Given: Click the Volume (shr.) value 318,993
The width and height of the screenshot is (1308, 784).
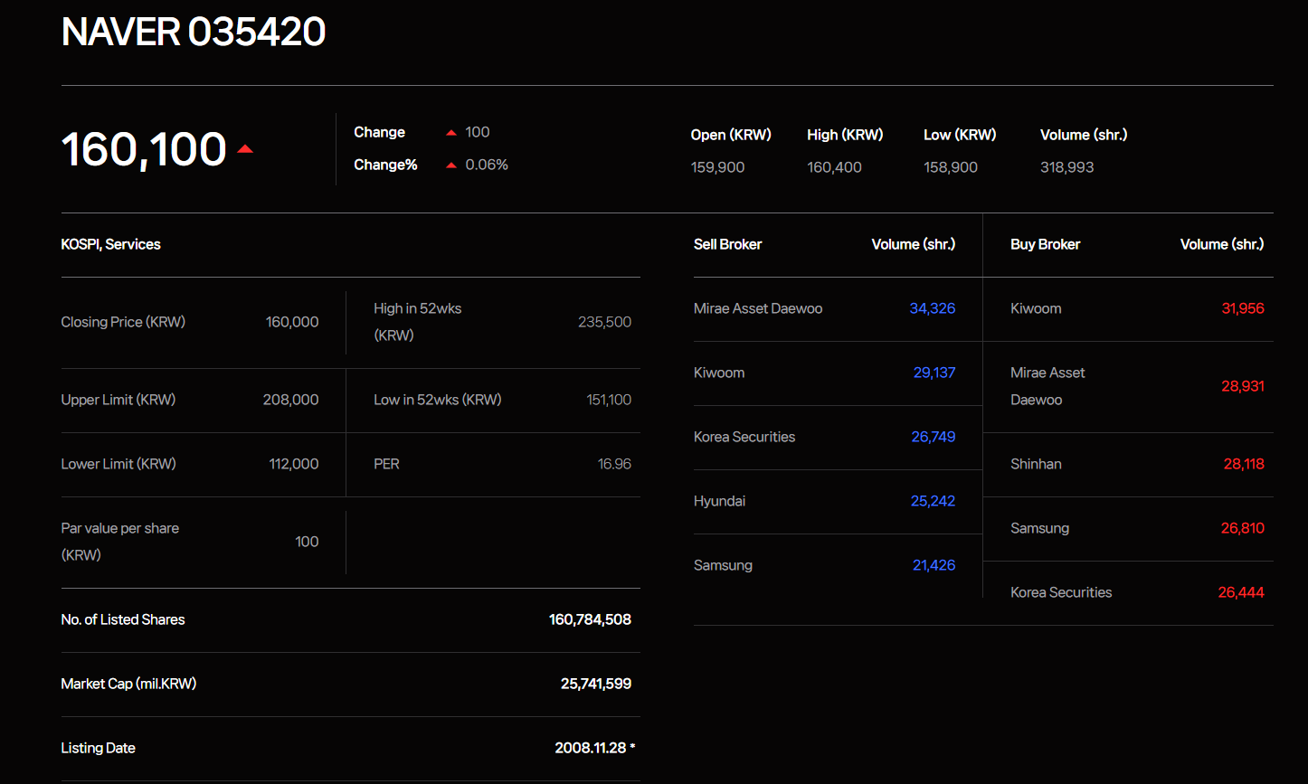Looking at the screenshot, I should (x=1066, y=167).
